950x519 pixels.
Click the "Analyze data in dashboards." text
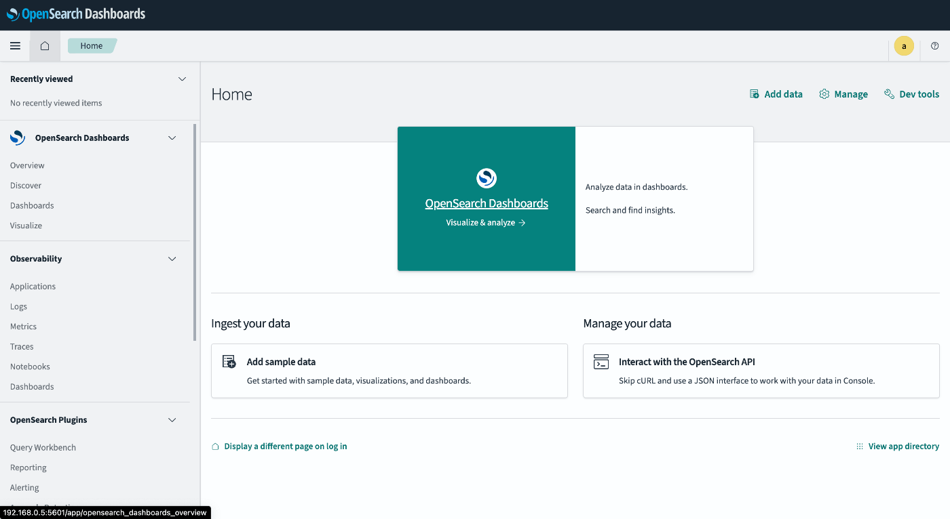(636, 187)
